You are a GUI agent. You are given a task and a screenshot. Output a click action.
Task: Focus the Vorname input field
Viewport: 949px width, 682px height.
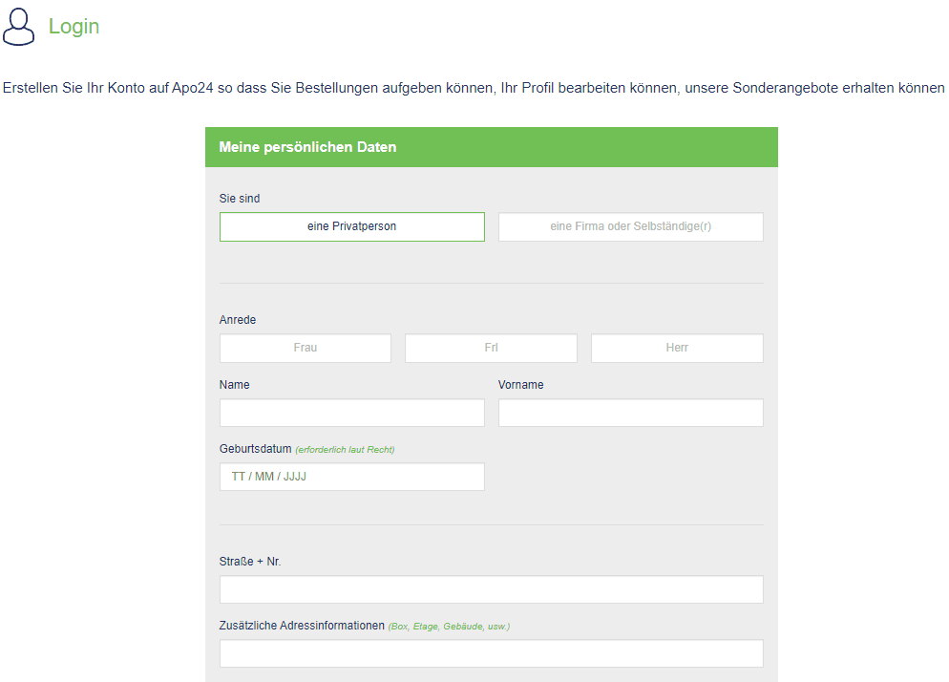[631, 413]
